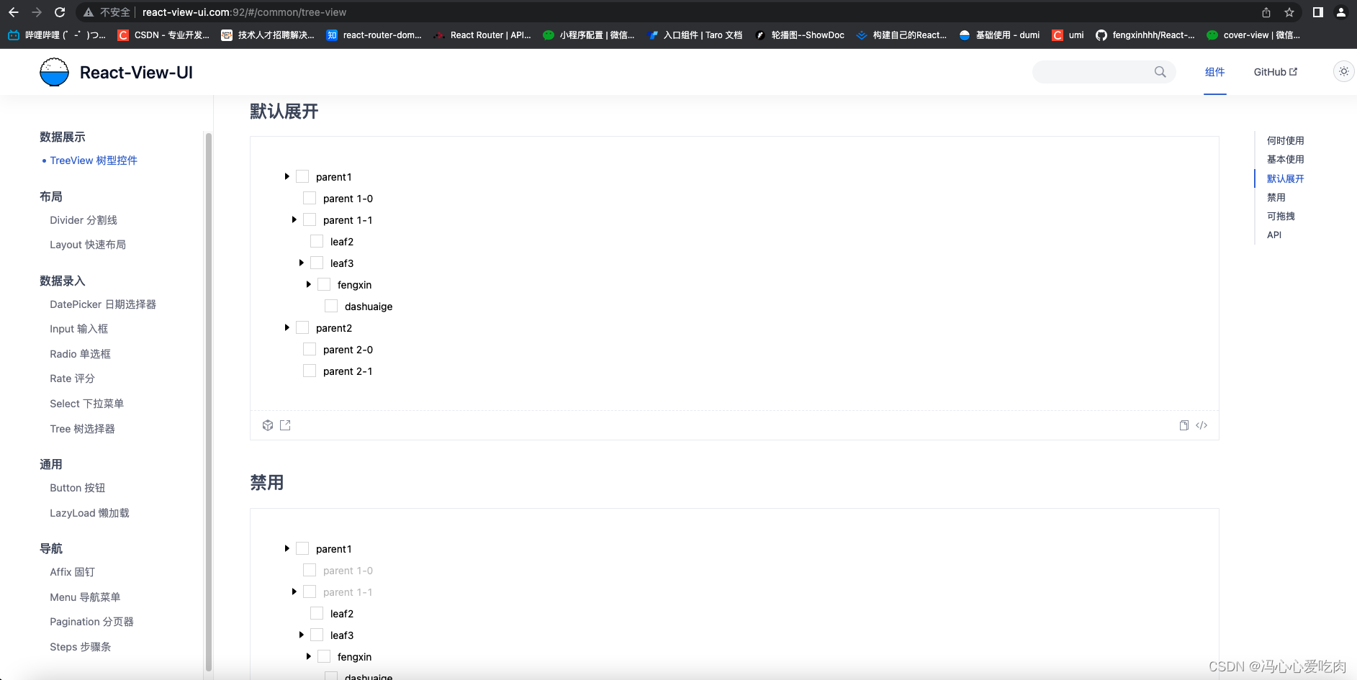Open the 哔哩哔哩 bookmark
The image size is (1357, 680).
57,35
